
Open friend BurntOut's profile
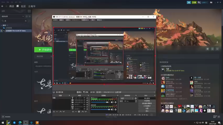tap(198, 86)
